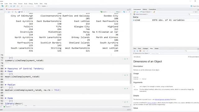Open the Tools menu
Viewport: 199px width, 112px height.
click(41, 4)
